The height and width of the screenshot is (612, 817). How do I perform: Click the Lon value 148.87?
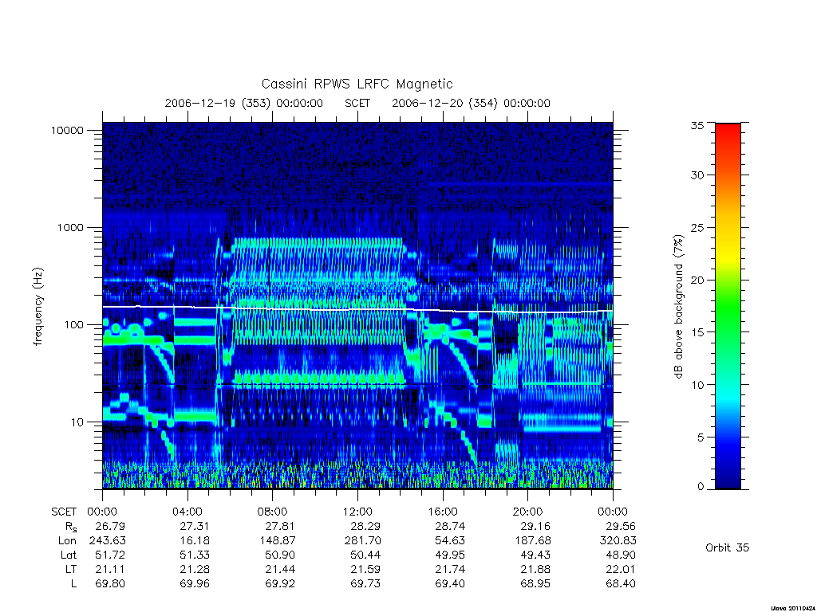tap(277, 541)
